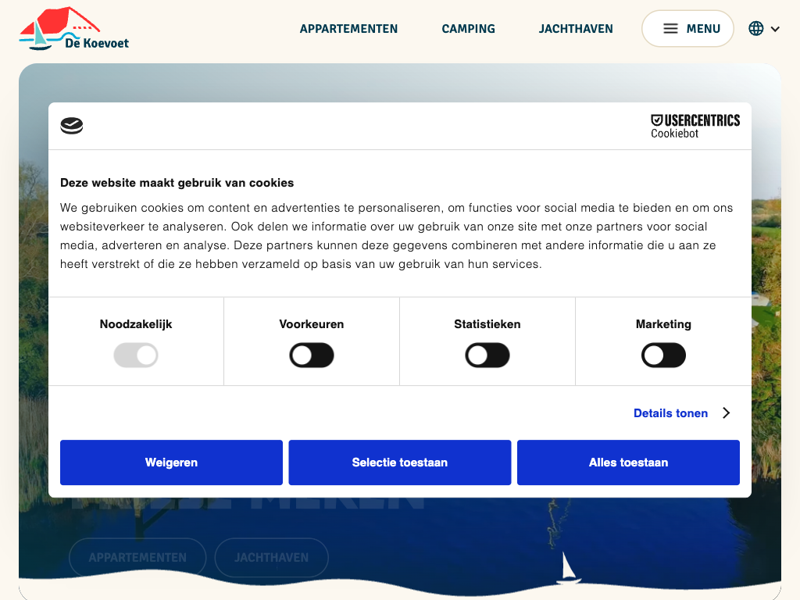Open the hamburger MENU button
This screenshot has height=600, width=800.
pos(687,29)
